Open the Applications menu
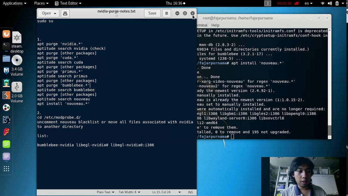The image size is (348, 196). [x=15, y=3]
